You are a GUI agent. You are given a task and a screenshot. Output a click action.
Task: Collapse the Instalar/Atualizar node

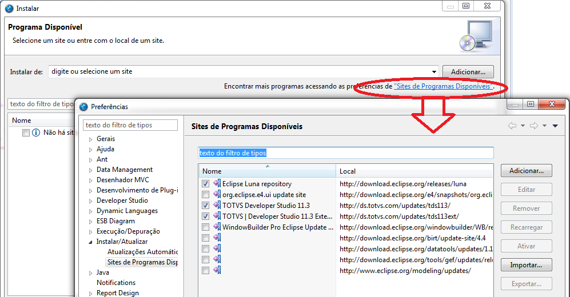90,242
